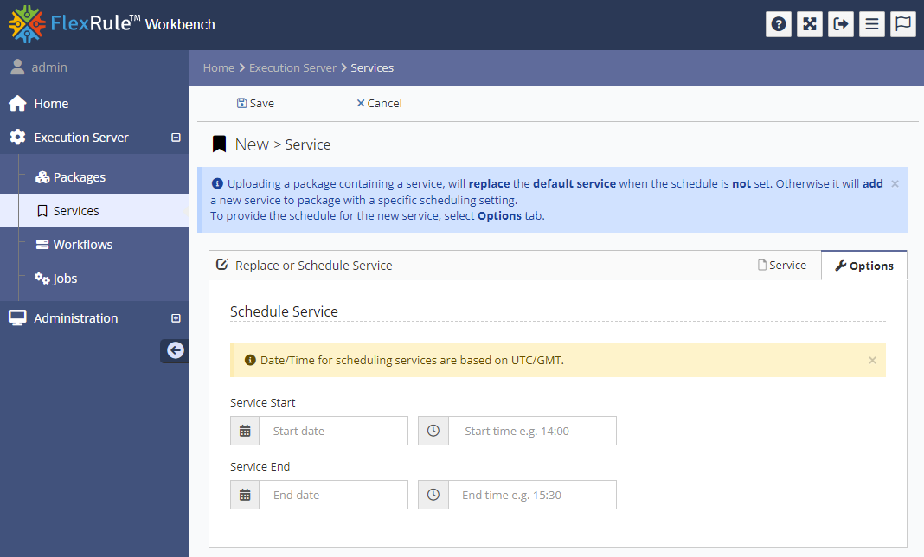Viewport: 924px width, 557px height.
Task: Click the Service End label
Action: coord(260,467)
